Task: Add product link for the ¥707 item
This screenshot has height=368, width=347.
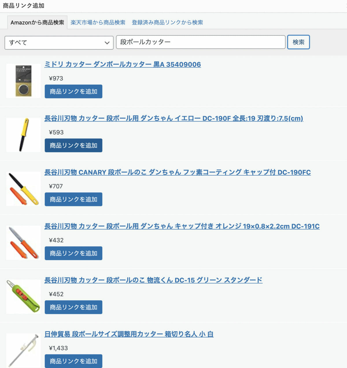Action: coord(73,199)
